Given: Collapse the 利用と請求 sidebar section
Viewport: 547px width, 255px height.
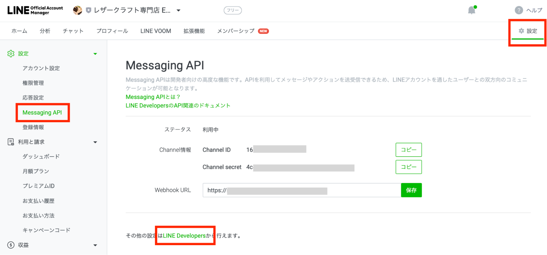Looking at the screenshot, I should (95, 142).
